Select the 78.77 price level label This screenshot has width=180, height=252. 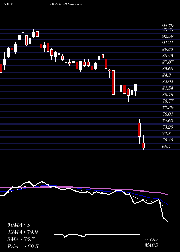pos(167,101)
